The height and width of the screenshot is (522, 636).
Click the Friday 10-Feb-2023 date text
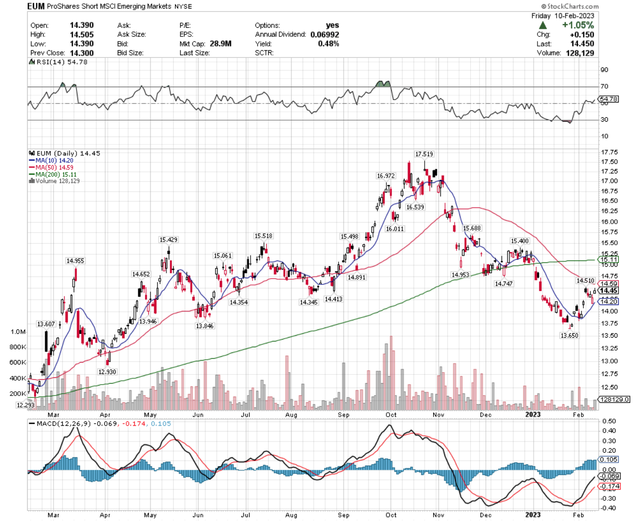point(563,16)
